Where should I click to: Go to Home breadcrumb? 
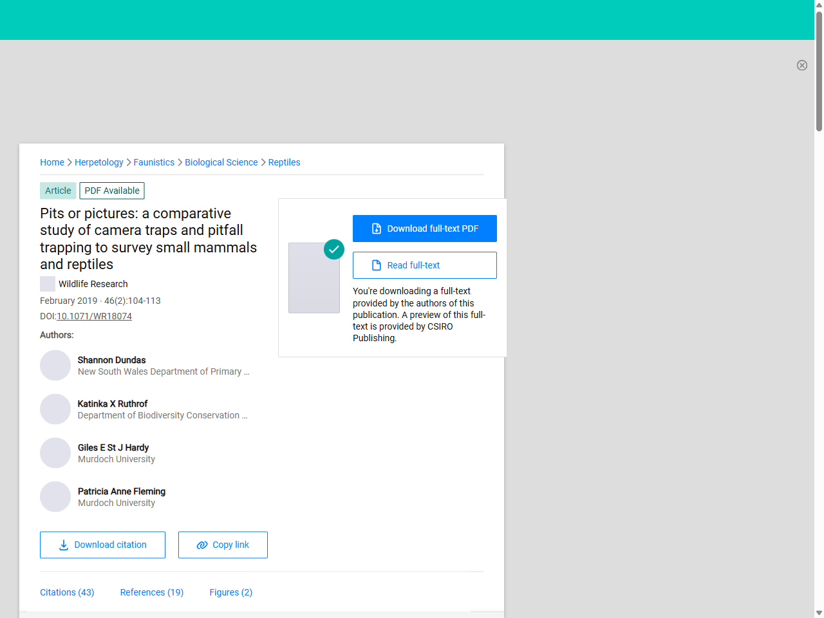52,162
